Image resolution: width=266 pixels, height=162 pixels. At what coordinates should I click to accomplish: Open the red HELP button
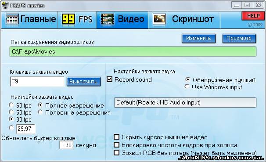tap(253, 16)
